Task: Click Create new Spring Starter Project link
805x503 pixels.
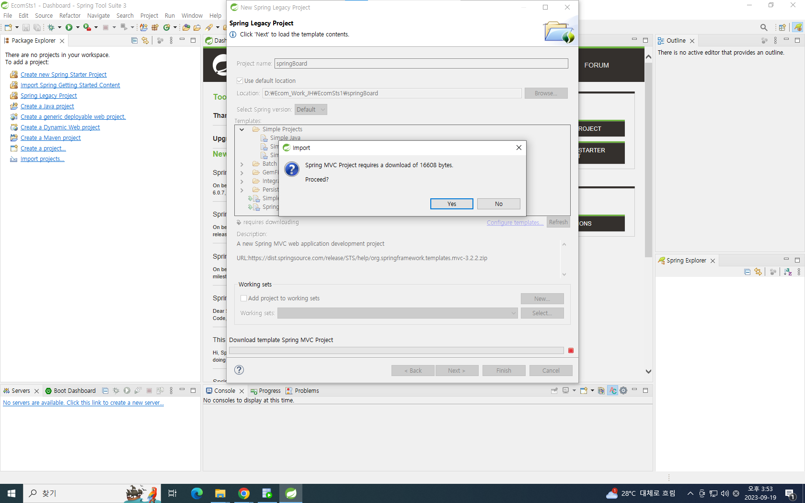Action: click(64, 75)
